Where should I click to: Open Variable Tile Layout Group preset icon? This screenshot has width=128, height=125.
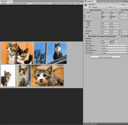click(125, 36)
